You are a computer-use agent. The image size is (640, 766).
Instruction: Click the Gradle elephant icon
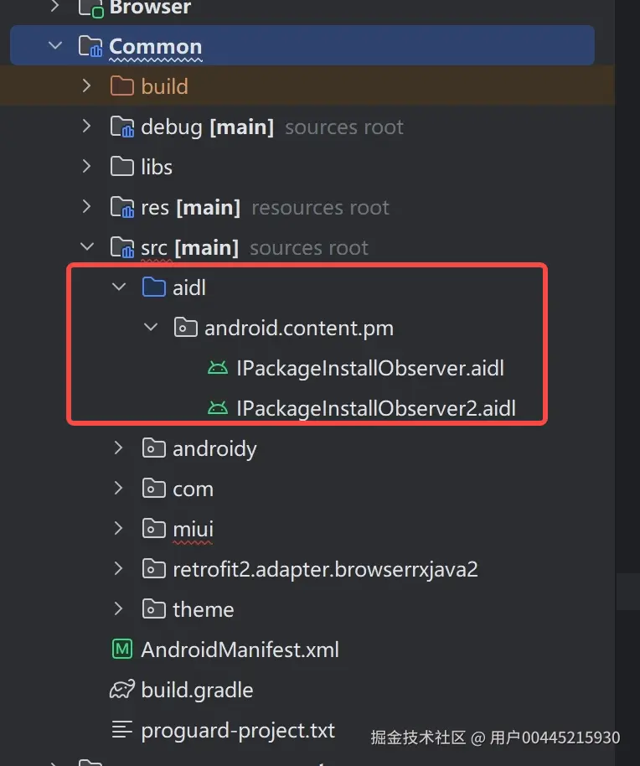[122, 690]
